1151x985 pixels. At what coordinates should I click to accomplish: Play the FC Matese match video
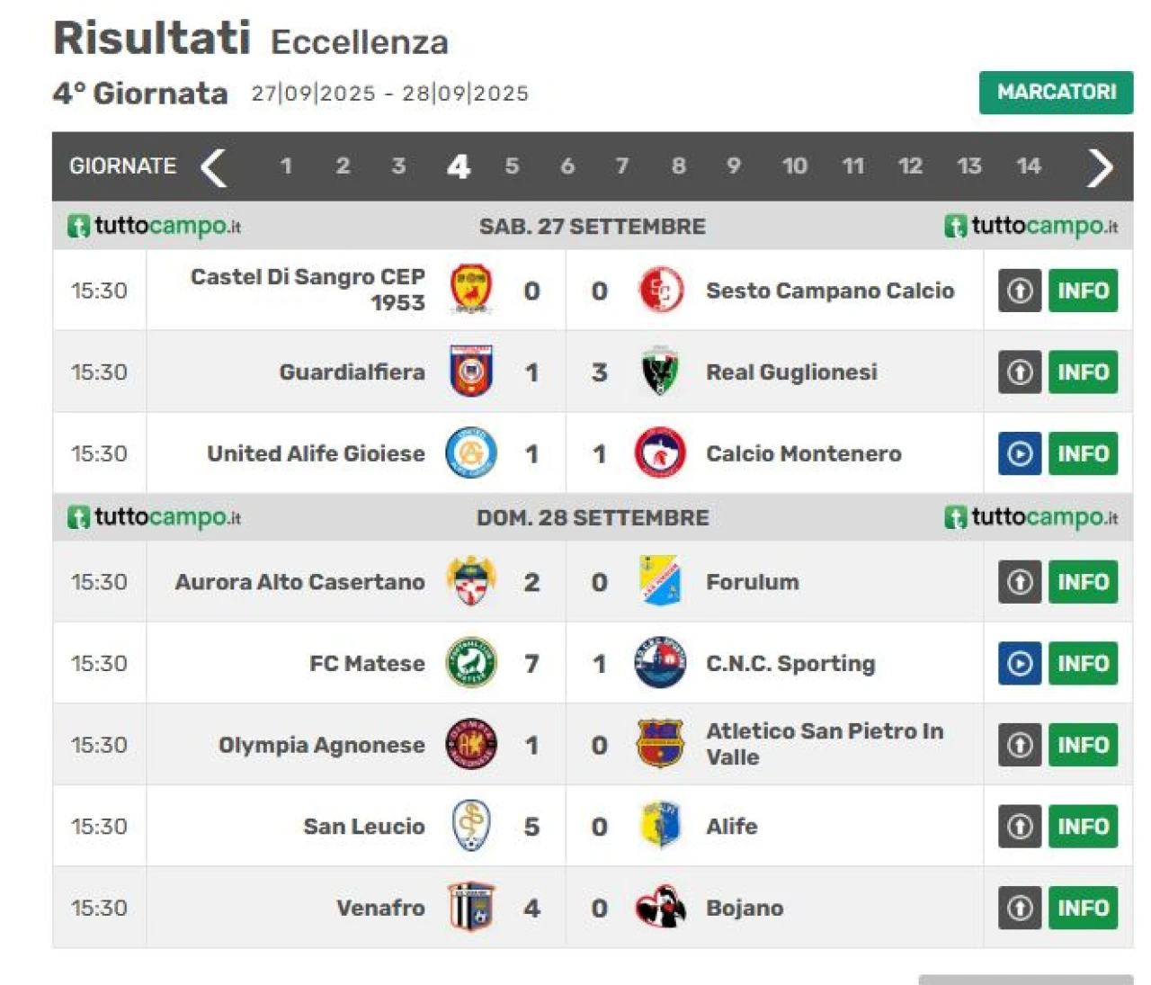[1019, 663]
